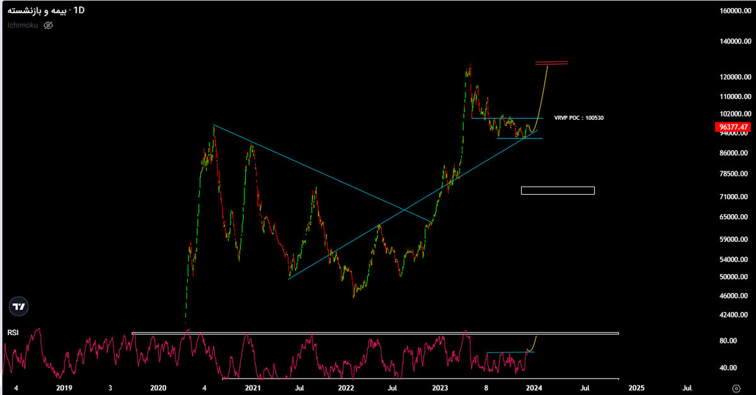Toggle Ichimoku indicator visibility eye icon

[x=49, y=25]
